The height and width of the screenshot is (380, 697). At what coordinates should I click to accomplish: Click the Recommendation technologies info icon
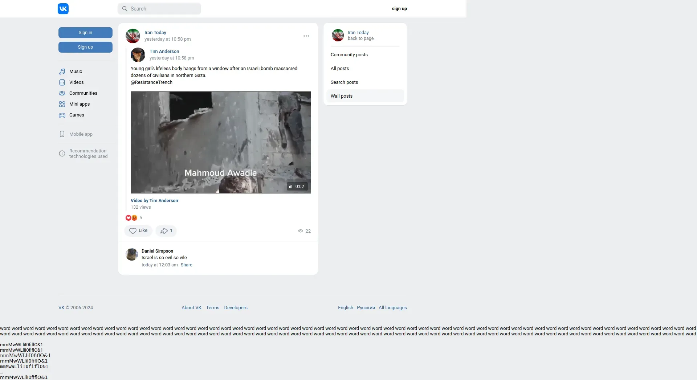tap(62, 154)
